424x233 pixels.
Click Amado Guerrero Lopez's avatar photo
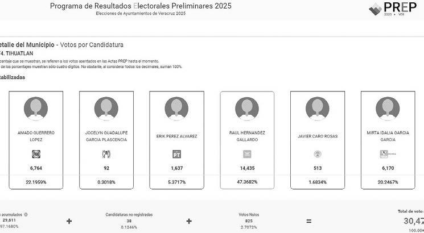(x=36, y=108)
